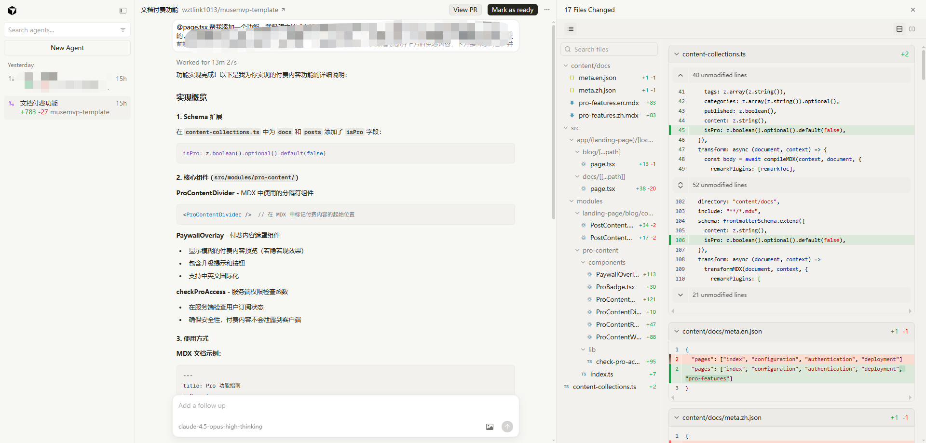Image resolution: width=926 pixels, height=443 pixels.
Task: Switch to unified diff view
Action: (x=899, y=29)
